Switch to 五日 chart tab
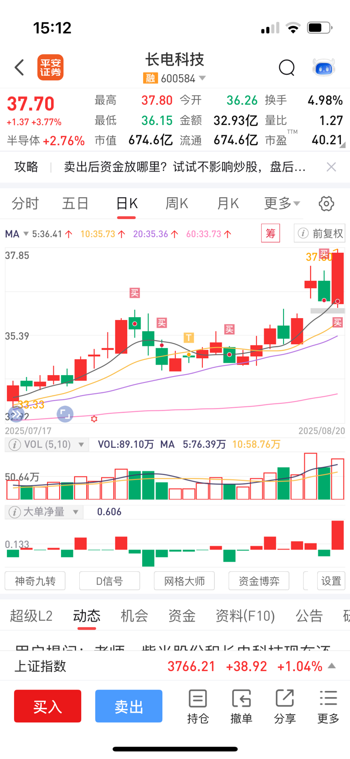This screenshot has height=759, width=350. 75,204
